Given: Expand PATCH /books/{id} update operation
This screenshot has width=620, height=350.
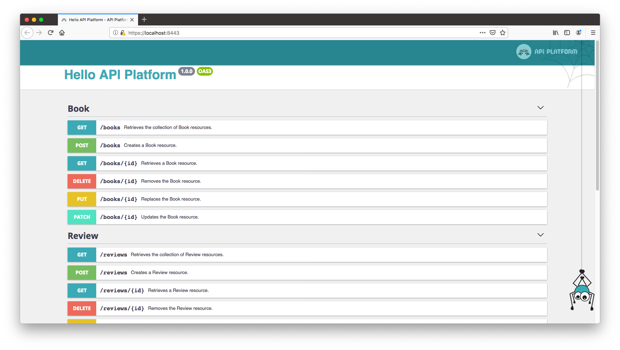Looking at the screenshot, I should [x=307, y=217].
